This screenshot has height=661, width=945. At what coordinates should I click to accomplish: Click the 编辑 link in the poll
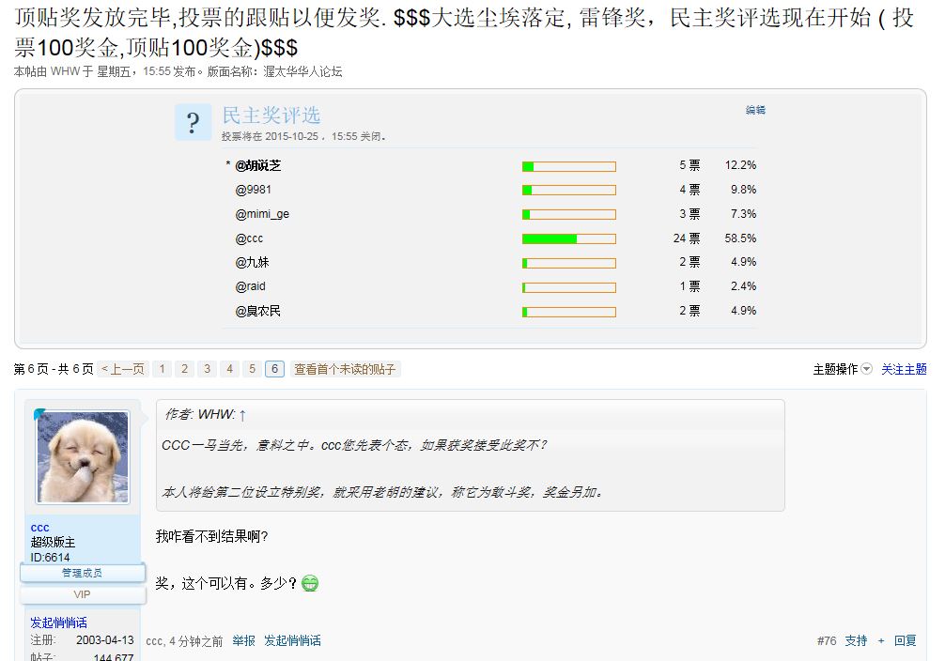[x=755, y=110]
